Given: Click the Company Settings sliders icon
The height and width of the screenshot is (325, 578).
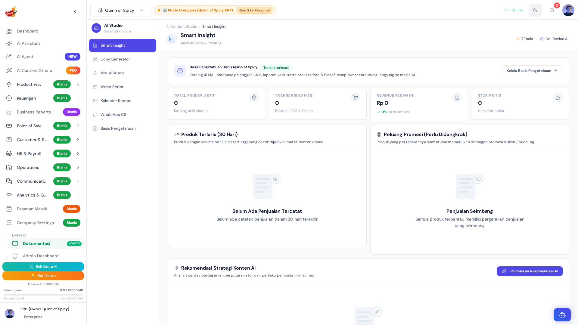Looking at the screenshot, I should pyautogui.click(x=9, y=223).
